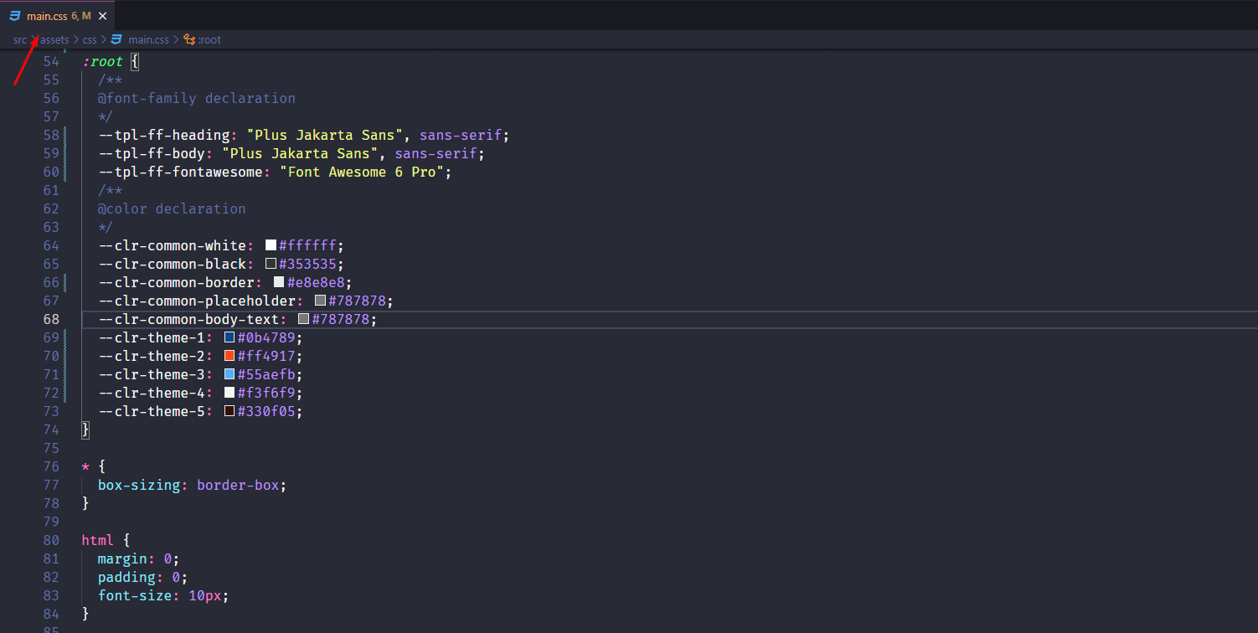1258x633 pixels.
Task: Open color picker for #f3f6f9 swatch
Action: (229, 393)
